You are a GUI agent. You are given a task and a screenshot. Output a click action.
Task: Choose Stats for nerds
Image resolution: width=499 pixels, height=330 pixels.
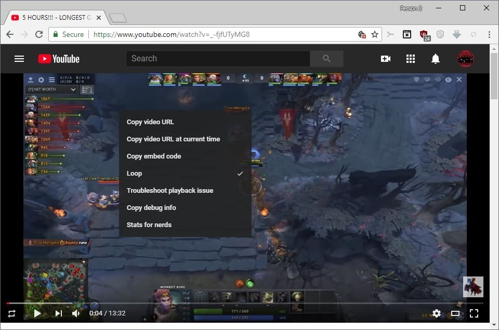[x=149, y=225]
